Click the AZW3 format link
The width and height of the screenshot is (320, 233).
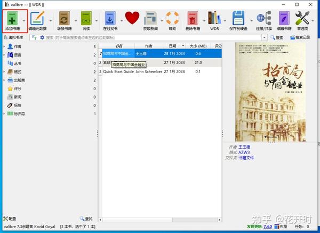click(244, 152)
